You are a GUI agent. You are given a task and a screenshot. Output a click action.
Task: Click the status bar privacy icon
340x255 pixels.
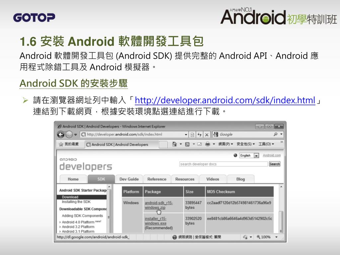click(x=245, y=237)
